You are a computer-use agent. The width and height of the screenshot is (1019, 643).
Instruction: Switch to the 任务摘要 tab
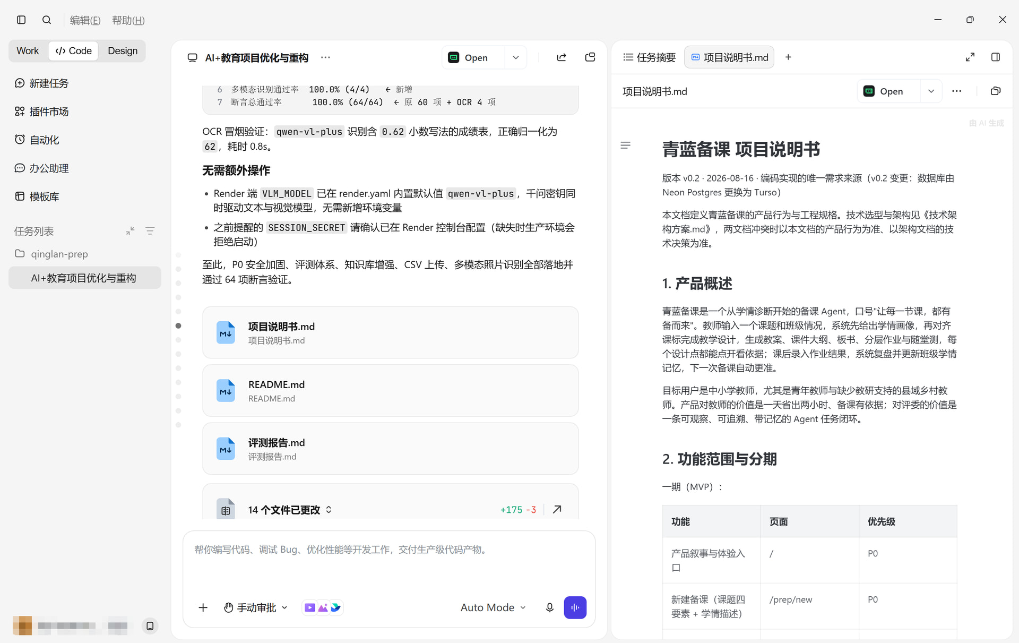[650, 57]
